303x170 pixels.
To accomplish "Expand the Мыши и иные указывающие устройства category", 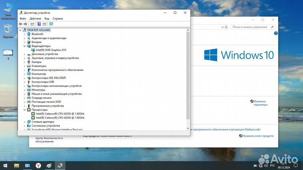I will tap(24, 94).
